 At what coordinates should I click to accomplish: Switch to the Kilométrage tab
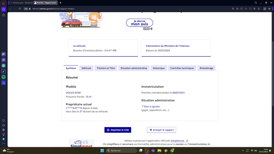[x=207, y=68]
